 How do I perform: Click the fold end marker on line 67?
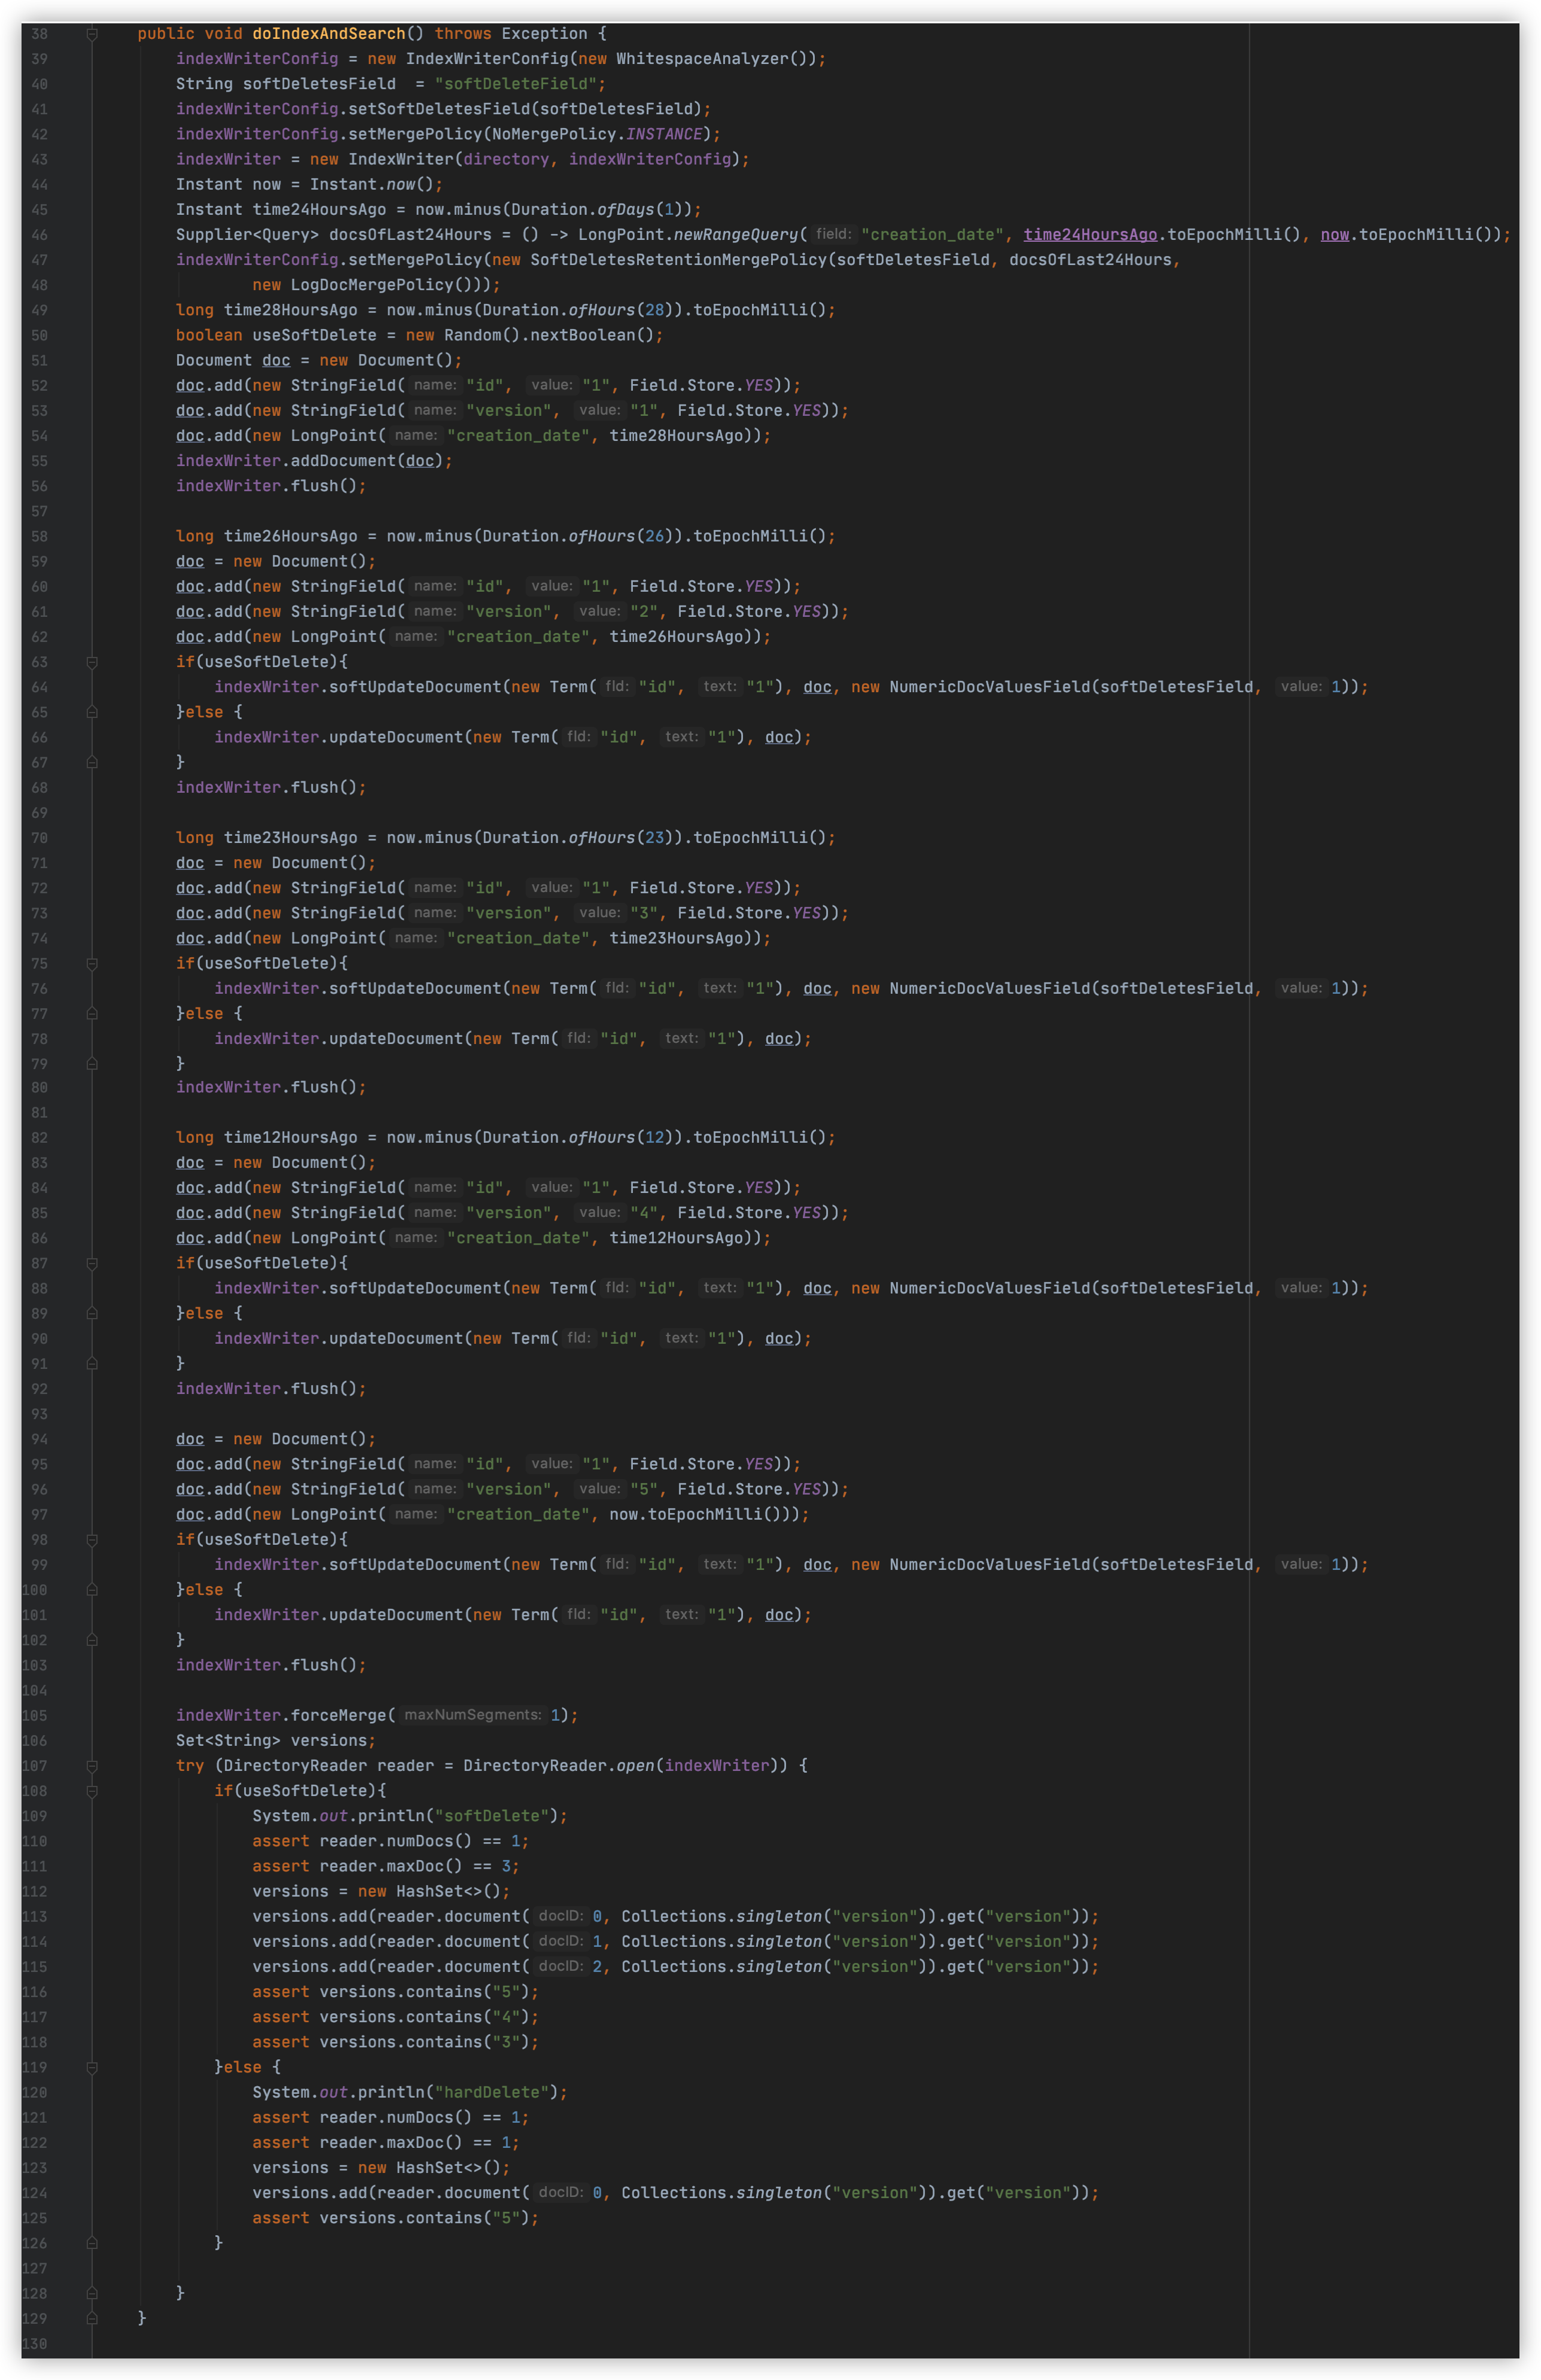click(x=92, y=762)
